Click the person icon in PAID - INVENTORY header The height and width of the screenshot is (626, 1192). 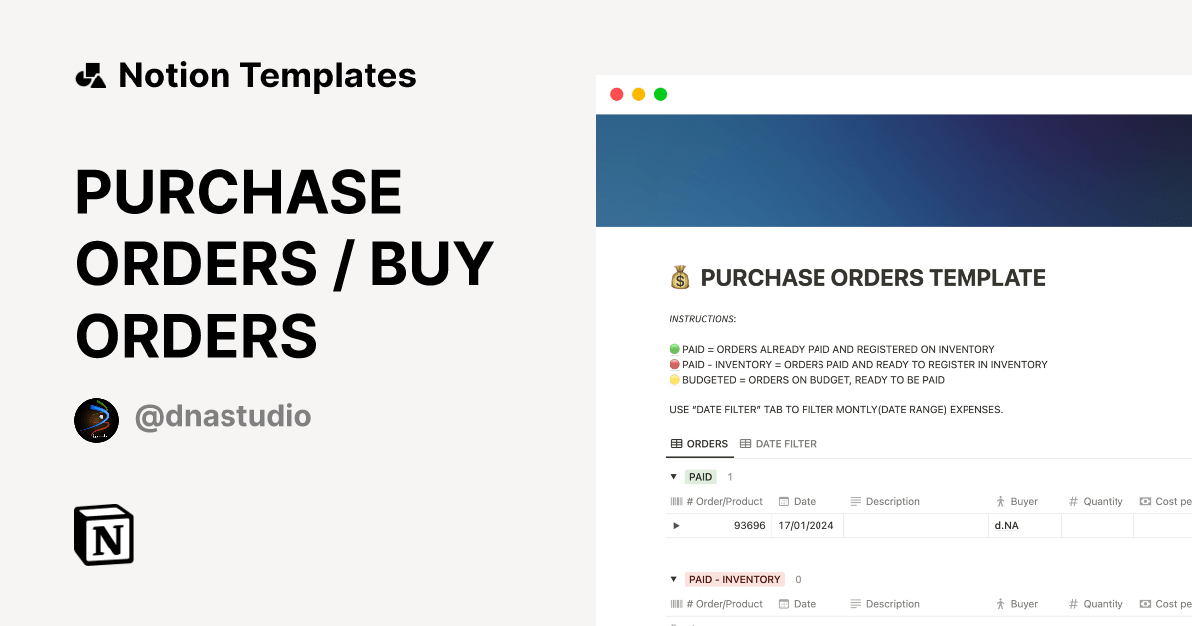click(1001, 604)
